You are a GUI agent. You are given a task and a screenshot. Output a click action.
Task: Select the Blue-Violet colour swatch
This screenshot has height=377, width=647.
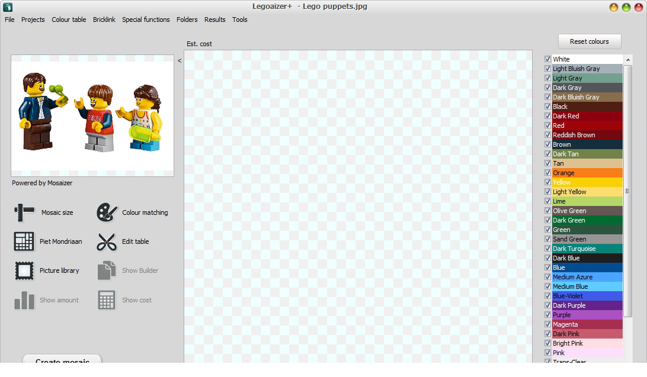tap(587, 296)
